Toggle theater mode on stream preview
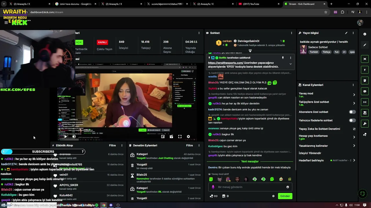371x208 pixels. click(x=171, y=137)
